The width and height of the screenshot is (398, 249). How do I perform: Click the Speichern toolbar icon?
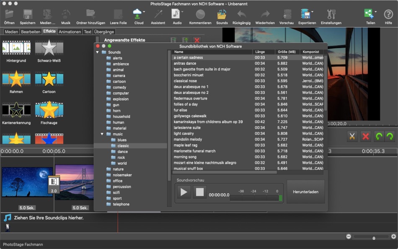tap(27, 15)
